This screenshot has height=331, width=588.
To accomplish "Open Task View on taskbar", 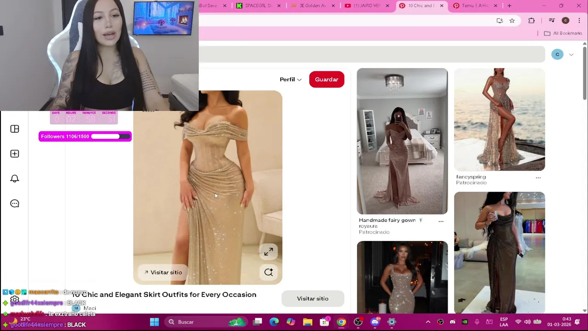I will (258, 322).
